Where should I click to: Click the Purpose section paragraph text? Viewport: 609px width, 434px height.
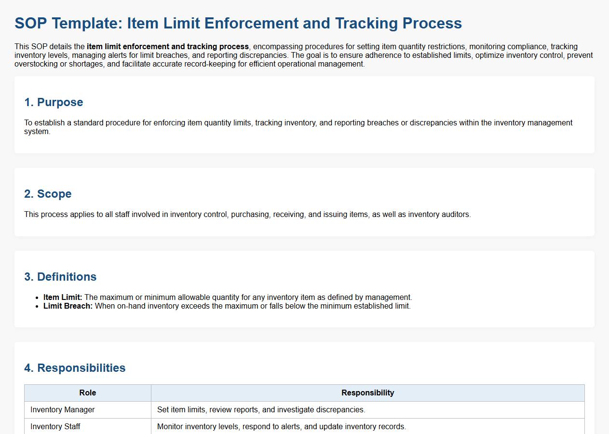(x=298, y=123)
